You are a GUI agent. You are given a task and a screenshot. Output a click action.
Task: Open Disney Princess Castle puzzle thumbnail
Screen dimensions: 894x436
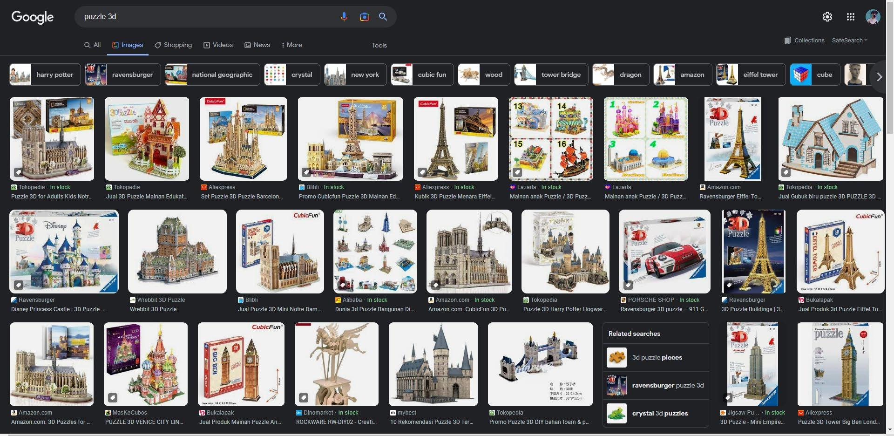tap(64, 252)
